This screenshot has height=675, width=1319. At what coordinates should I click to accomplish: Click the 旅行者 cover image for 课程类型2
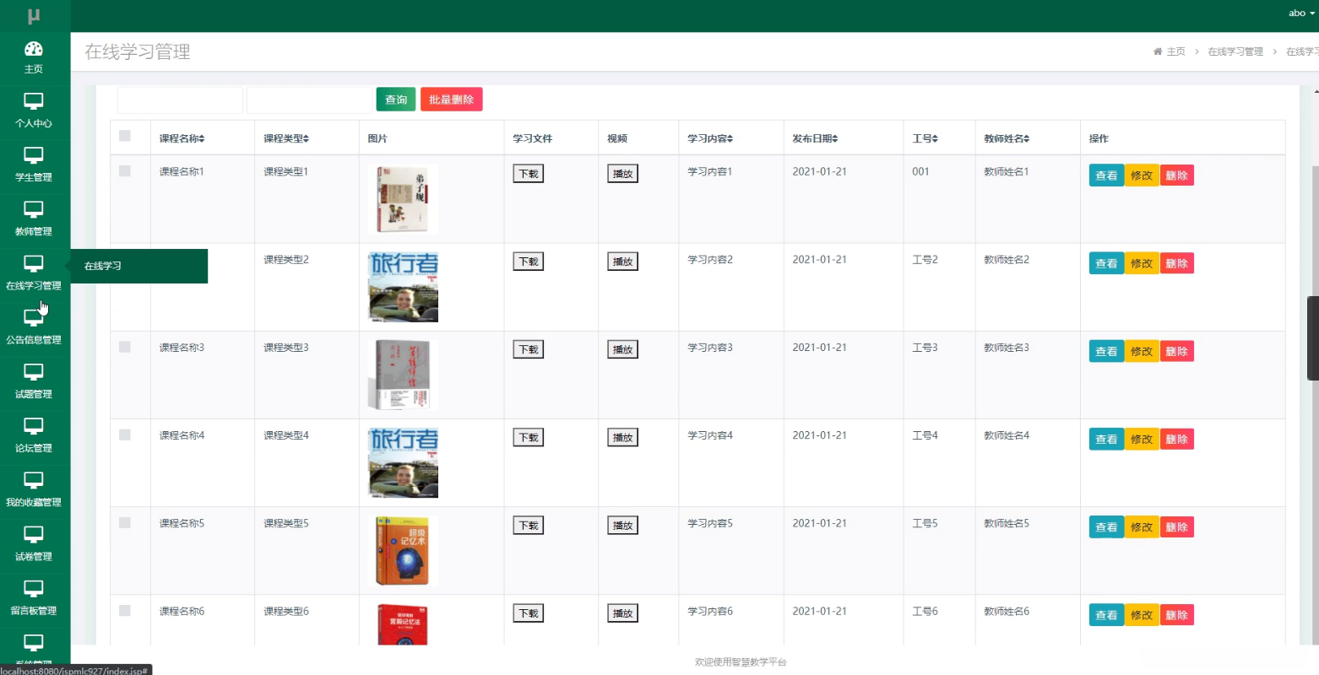tap(404, 287)
